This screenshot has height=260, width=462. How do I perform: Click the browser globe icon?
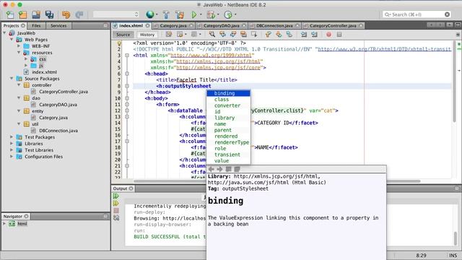(150, 14)
